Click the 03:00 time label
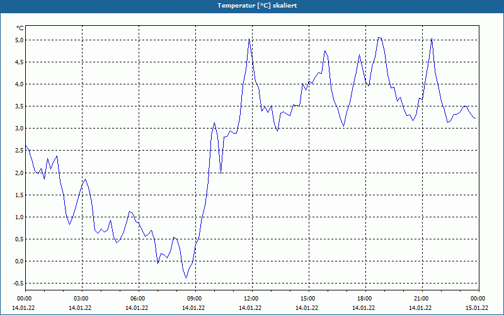This screenshot has height=315, width=504. (x=83, y=299)
